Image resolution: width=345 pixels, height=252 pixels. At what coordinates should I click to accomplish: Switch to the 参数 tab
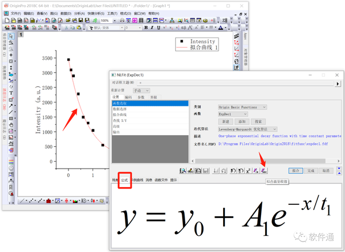141,97
